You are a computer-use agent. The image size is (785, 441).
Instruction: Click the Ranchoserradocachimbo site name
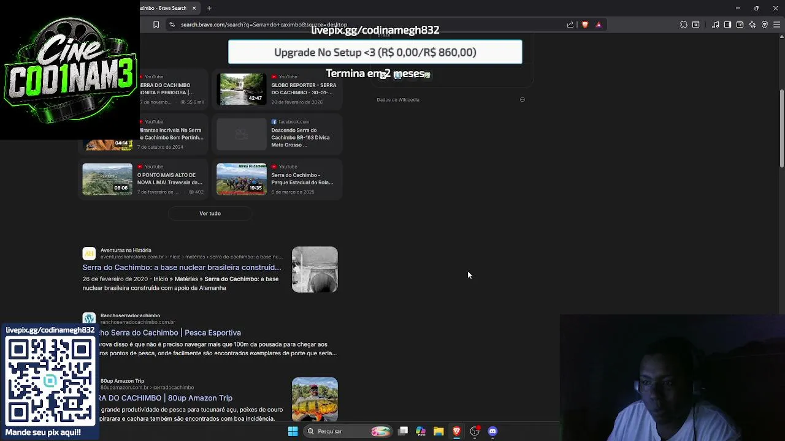coord(130,315)
